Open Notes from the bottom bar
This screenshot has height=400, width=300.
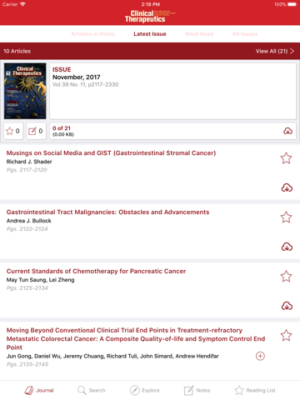pos(197,390)
